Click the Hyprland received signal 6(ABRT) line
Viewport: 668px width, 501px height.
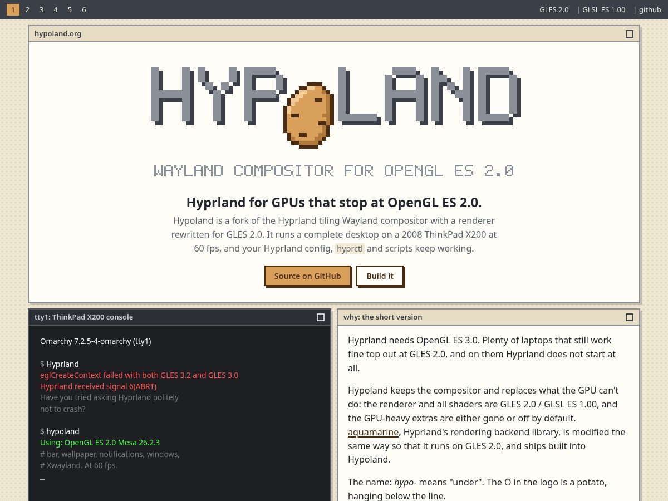[x=99, y=386]
